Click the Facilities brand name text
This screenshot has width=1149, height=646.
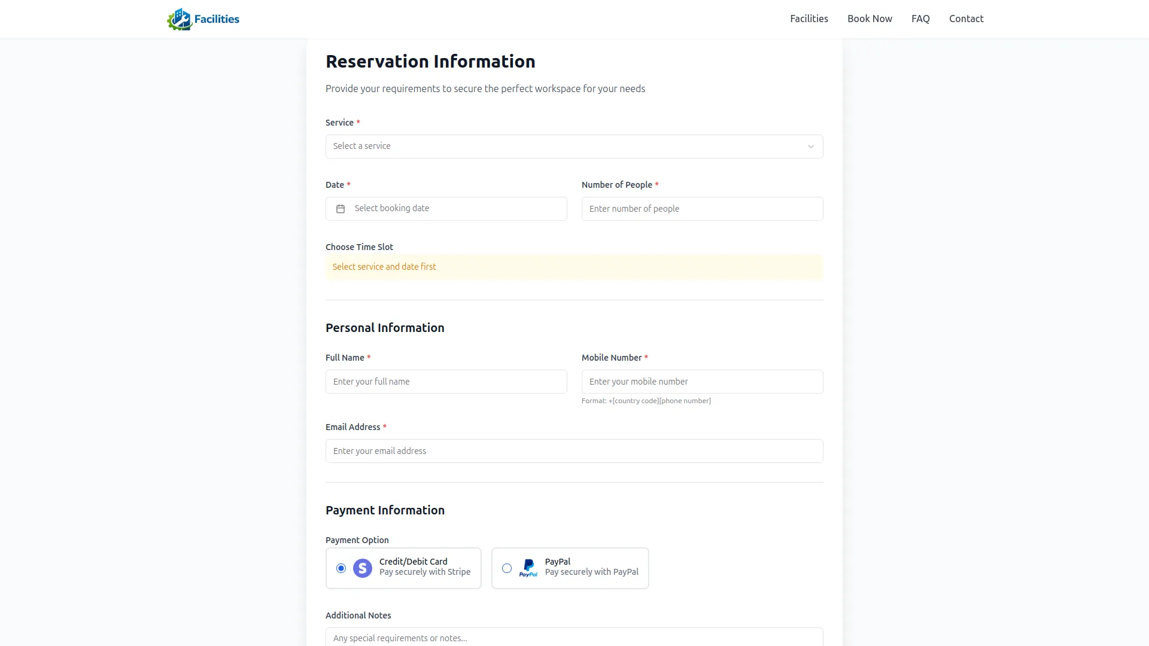pyautogui.click(x=217, y=19)
